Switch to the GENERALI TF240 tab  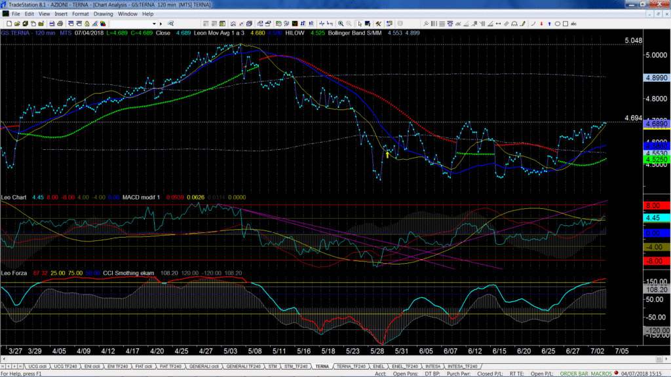tap(243, 367)
